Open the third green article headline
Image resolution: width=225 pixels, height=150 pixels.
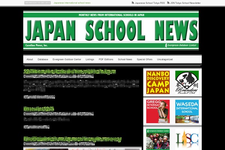click(72, 139)
